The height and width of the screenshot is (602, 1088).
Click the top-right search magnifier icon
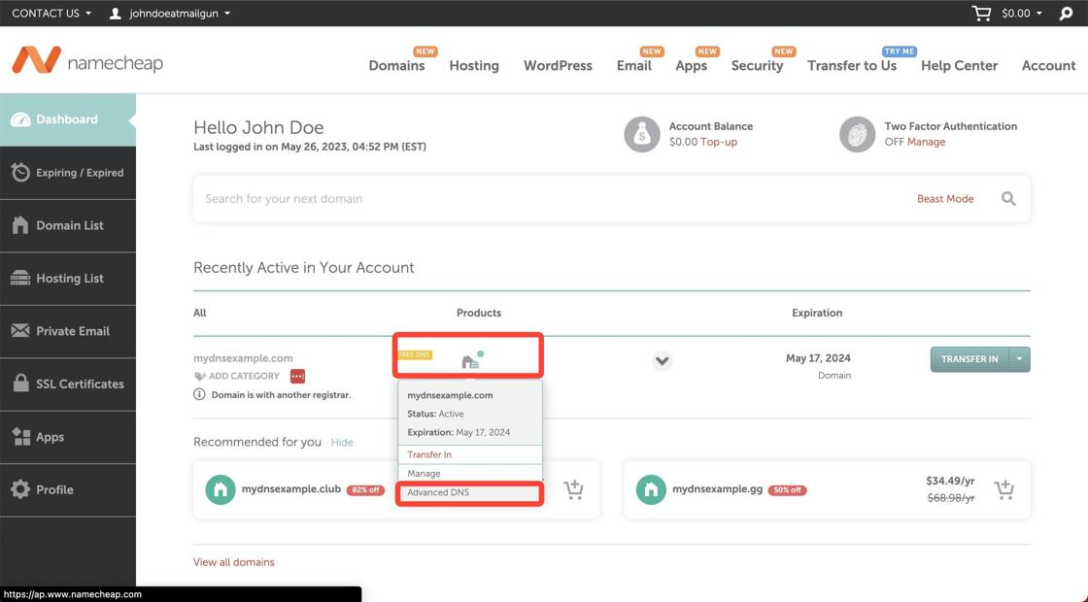tap(1066, 14)
